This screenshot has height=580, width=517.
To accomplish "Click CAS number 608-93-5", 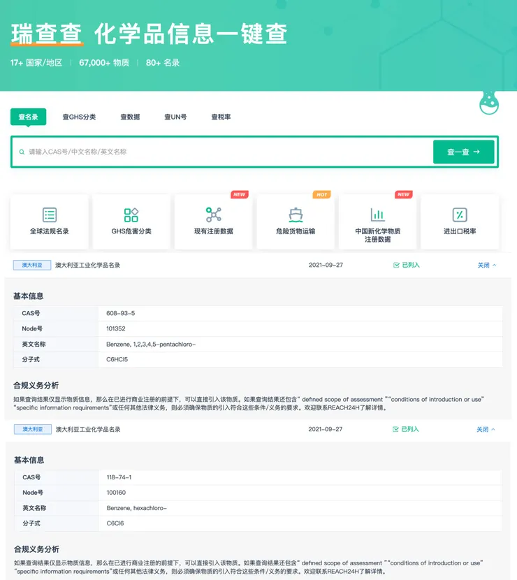I will coord(121,313).
